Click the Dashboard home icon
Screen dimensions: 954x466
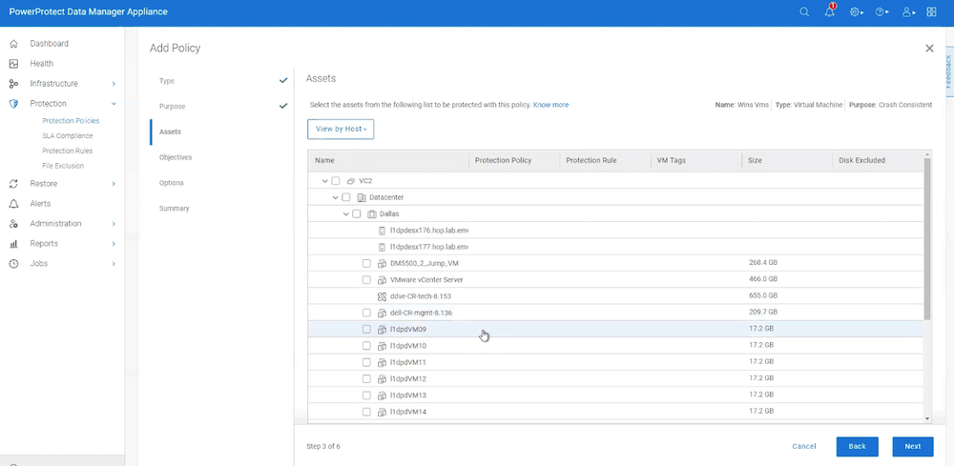click(13, 44)
